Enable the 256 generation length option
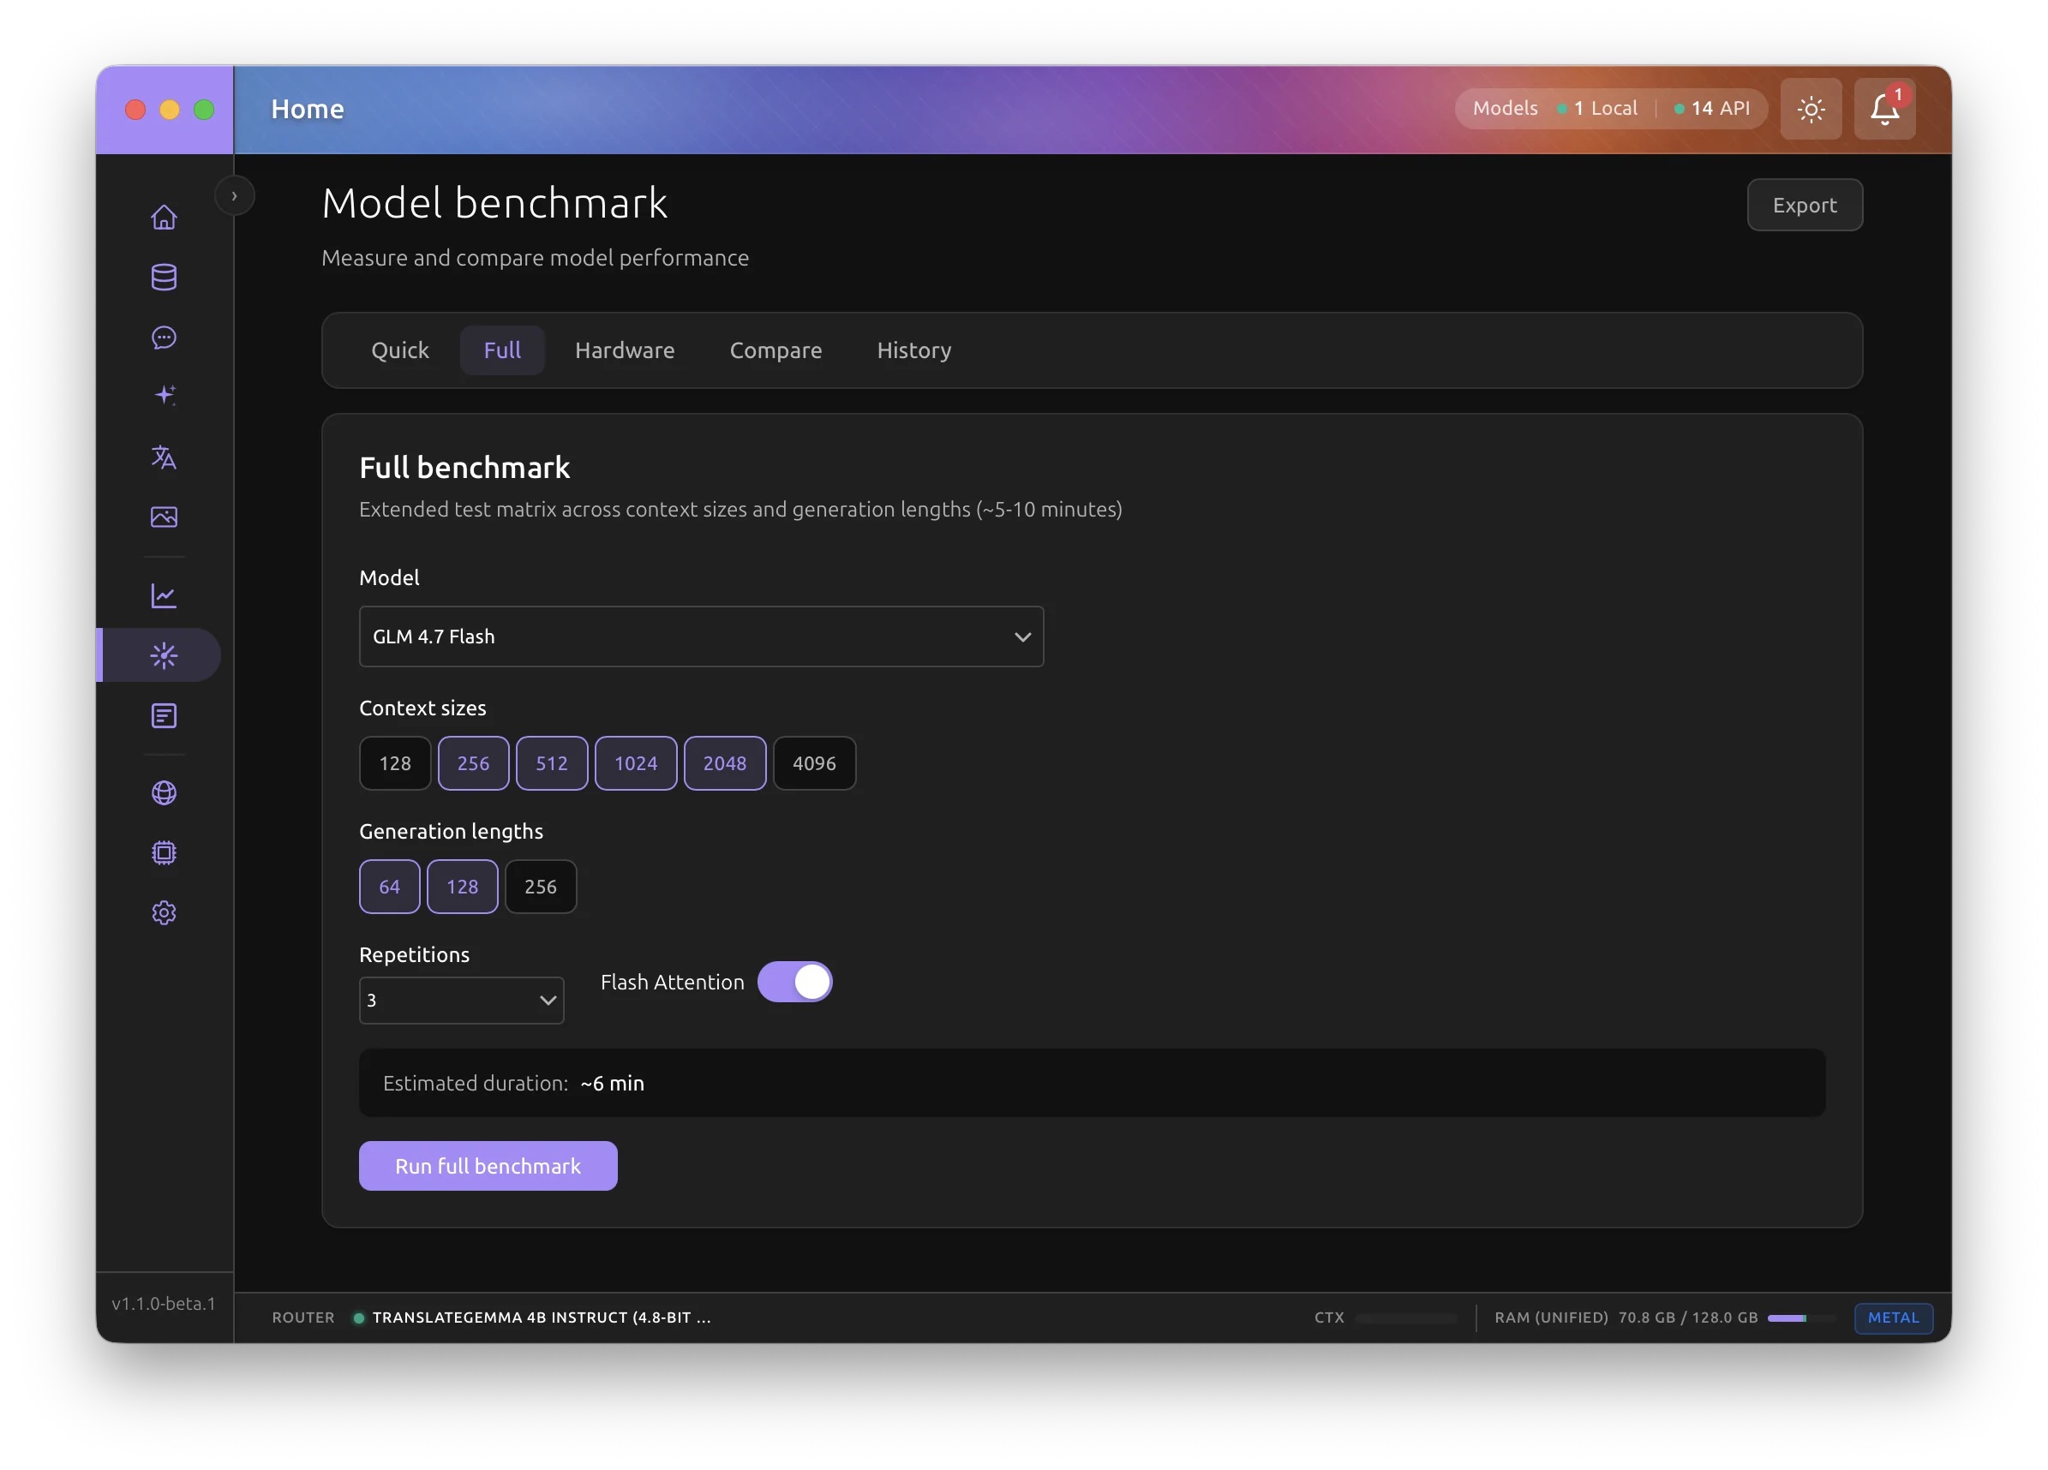The width and height of the screenshot is (2048, 1470). click(x=540, y=887)
